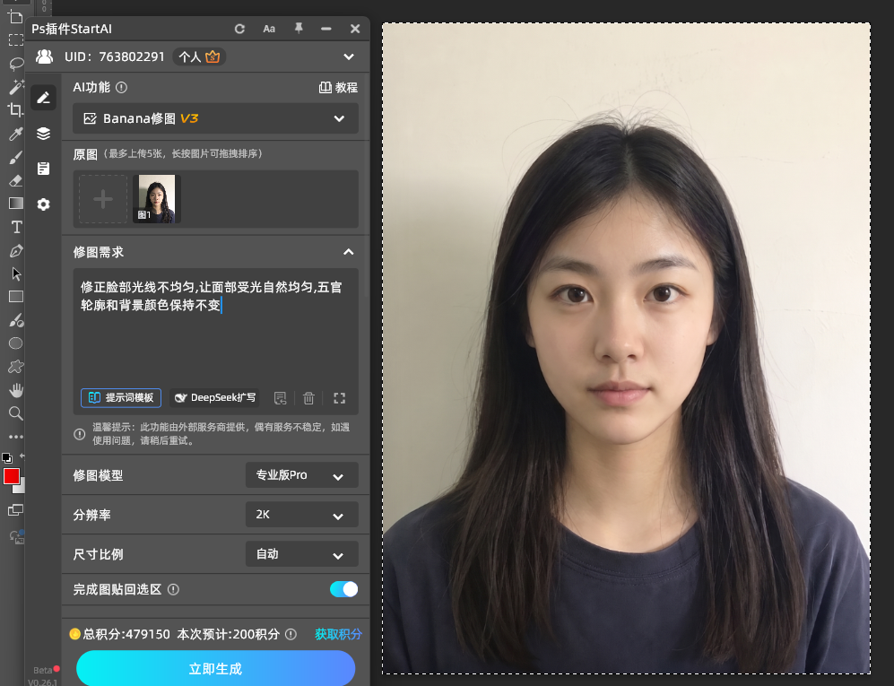Screen dimensions: 894x686
Task: Select the 图1 portrait thumbnail
Action: click(157, 199)
